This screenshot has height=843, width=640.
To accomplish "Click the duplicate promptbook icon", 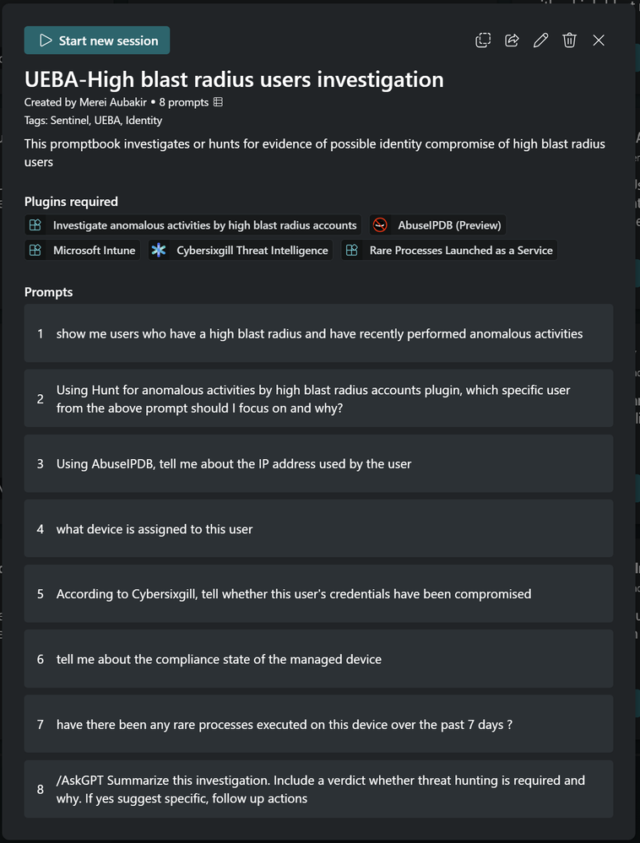I will point(483,41).
